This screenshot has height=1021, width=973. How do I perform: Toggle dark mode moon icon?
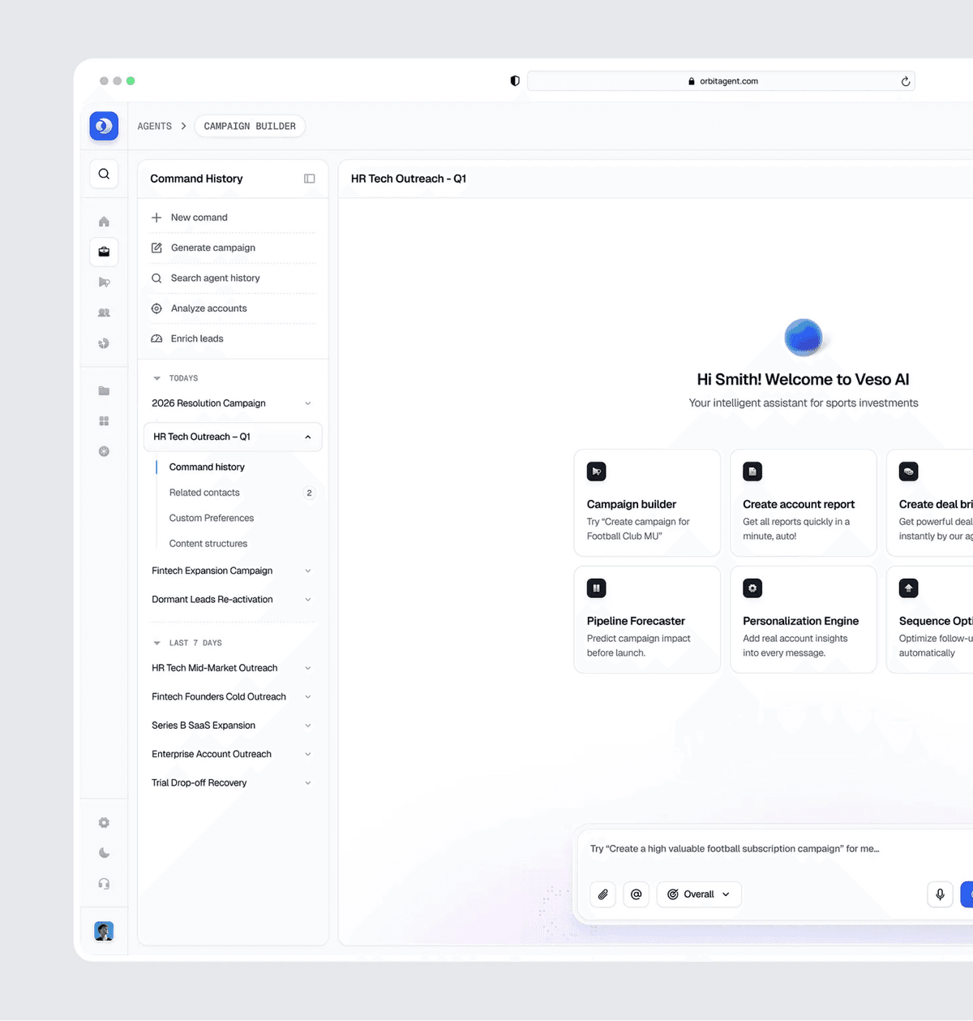pyautogui.click(x=104, y=853)
